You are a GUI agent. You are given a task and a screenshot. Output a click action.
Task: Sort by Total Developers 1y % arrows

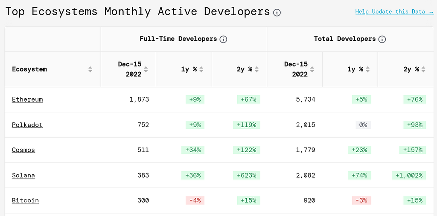point(367,69)
